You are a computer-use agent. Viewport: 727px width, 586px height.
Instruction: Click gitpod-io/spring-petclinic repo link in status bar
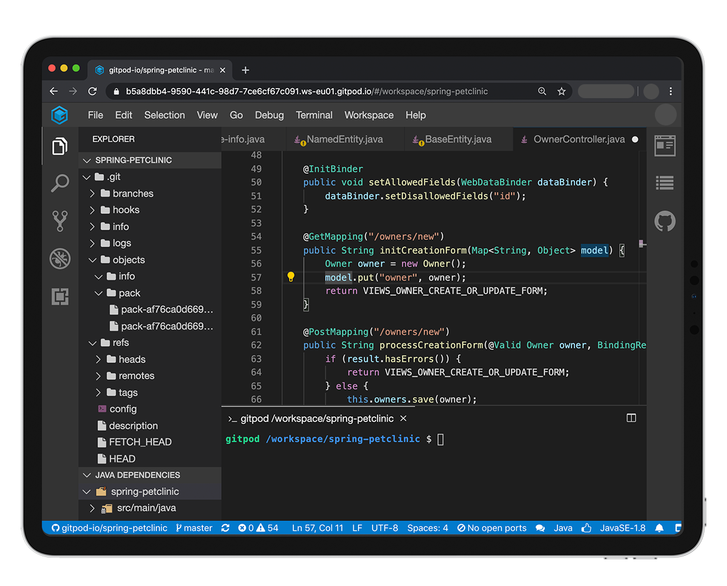coord(109,528)
